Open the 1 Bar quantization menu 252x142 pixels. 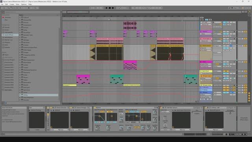click(x=35, y=8)
